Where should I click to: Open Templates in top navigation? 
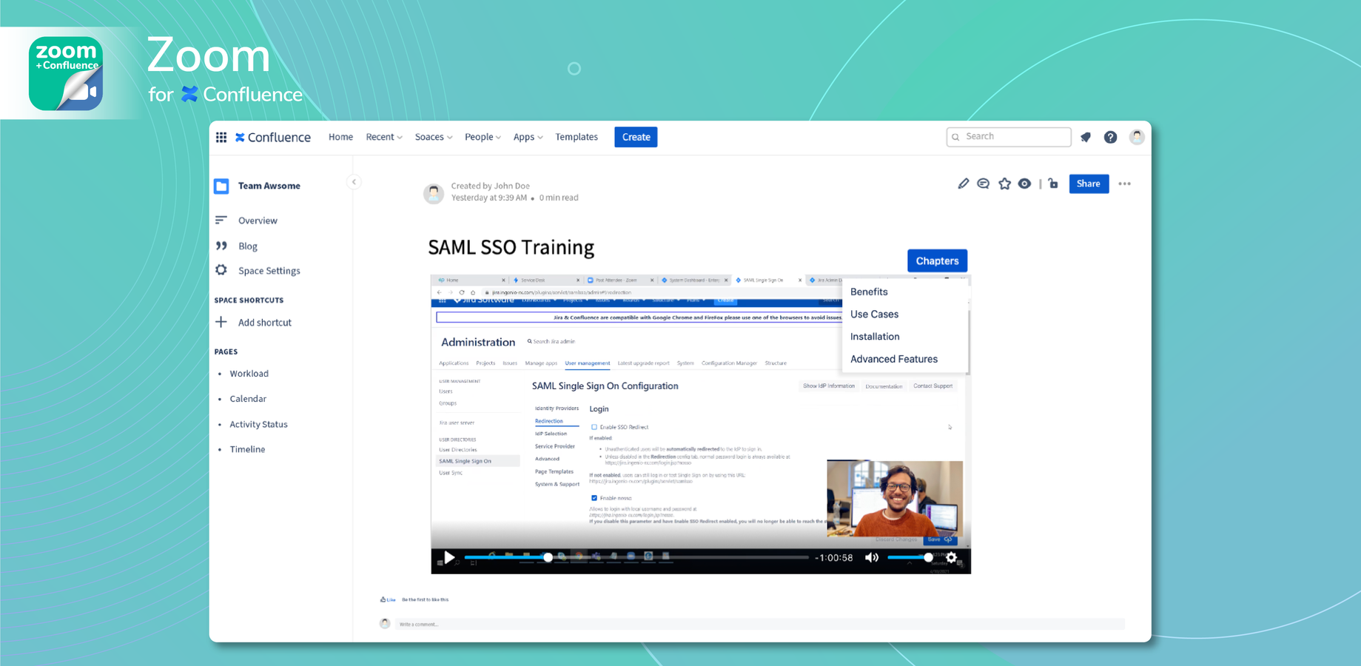577,137
